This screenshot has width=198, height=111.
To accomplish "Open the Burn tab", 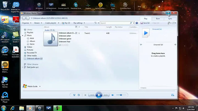I will point(158,18).
